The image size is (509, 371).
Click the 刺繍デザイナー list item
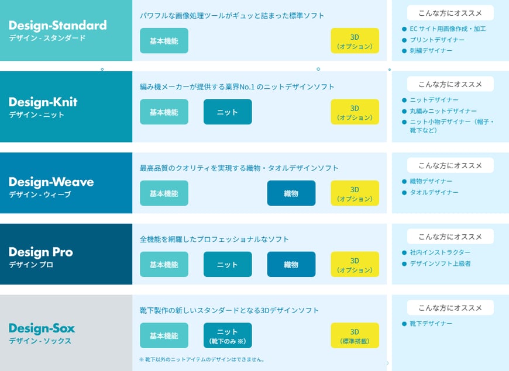pyautogui.click(x=431, y=51)
